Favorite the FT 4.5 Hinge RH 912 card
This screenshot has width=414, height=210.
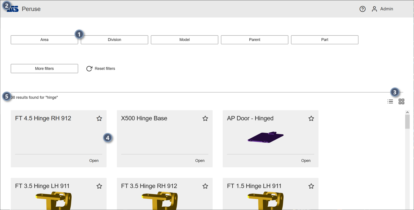99,118
